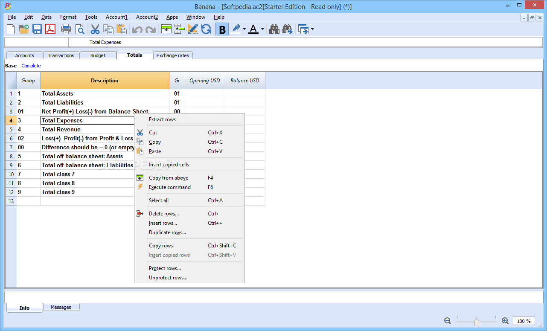Screen dimensions: 547x331
Task: Open the Apps menu
Action: (172, 17)
